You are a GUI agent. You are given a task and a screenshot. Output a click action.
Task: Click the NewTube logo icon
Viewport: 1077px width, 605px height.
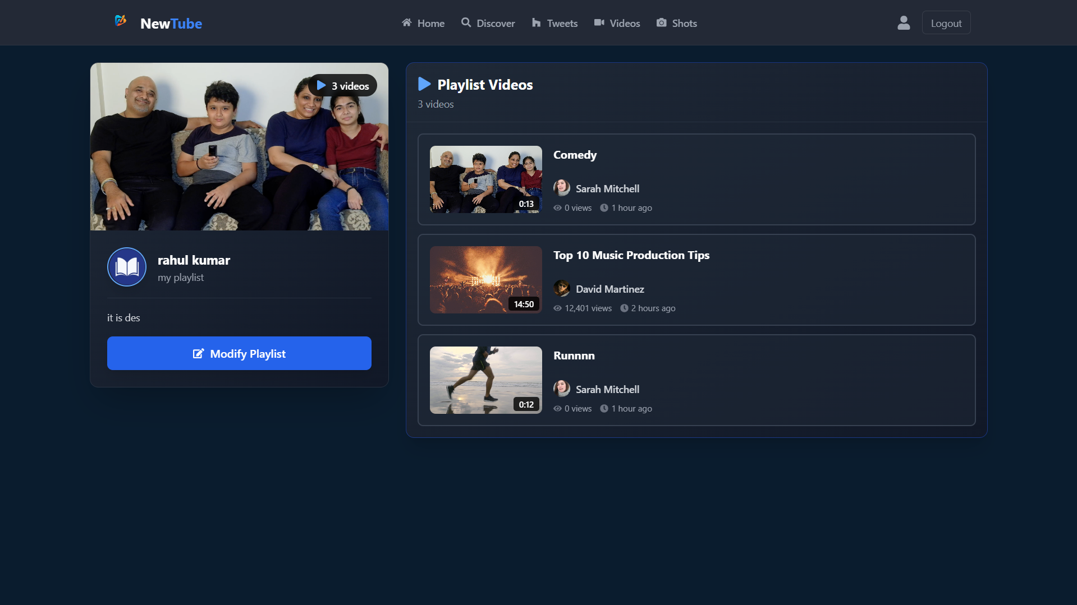[x=120, y=21]
